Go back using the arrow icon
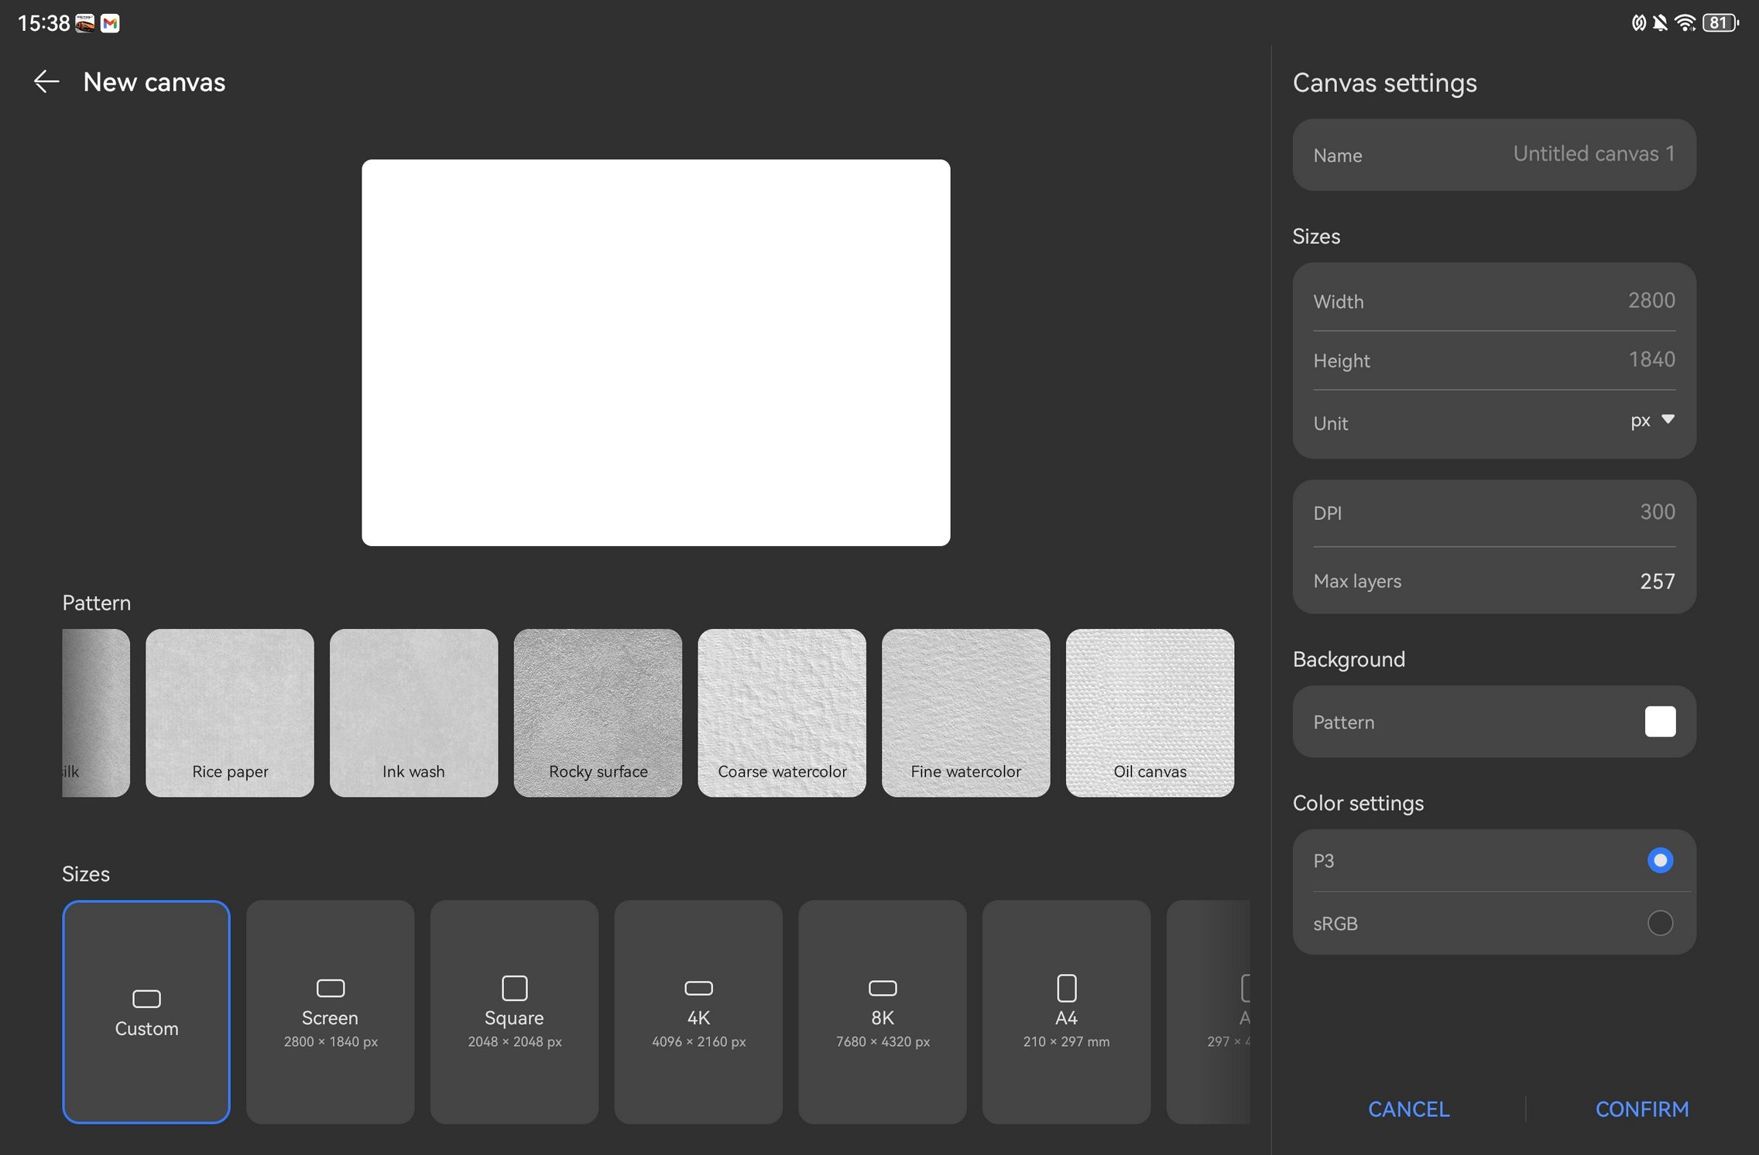1759x1155 pixels. 46,82
